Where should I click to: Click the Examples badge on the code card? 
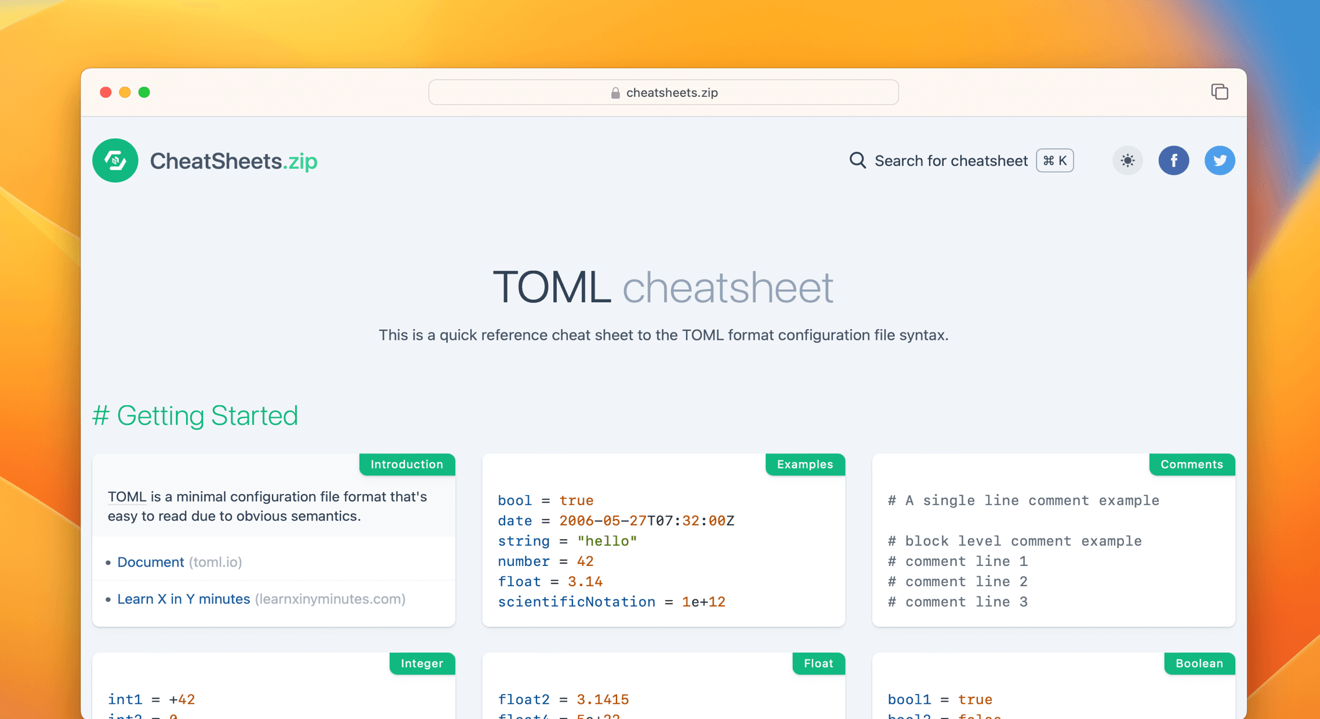(805, 464)
